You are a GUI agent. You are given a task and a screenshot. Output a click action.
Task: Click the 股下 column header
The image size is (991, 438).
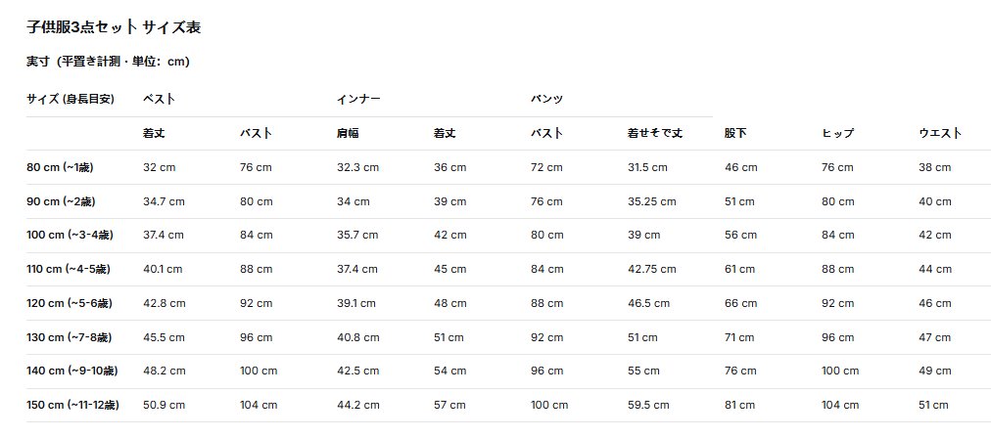(x=735, y=133)
